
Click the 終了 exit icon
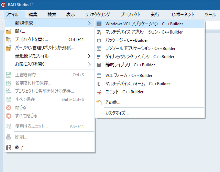coord(9,148)
